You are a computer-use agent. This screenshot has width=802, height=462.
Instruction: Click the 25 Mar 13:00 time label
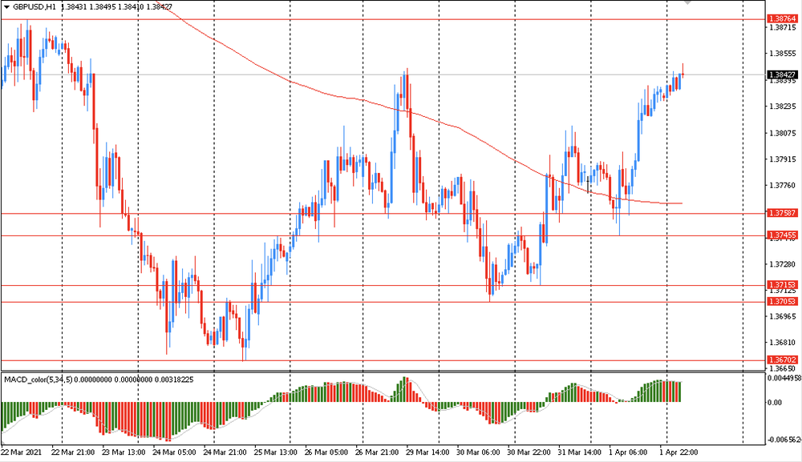[275, 452]
